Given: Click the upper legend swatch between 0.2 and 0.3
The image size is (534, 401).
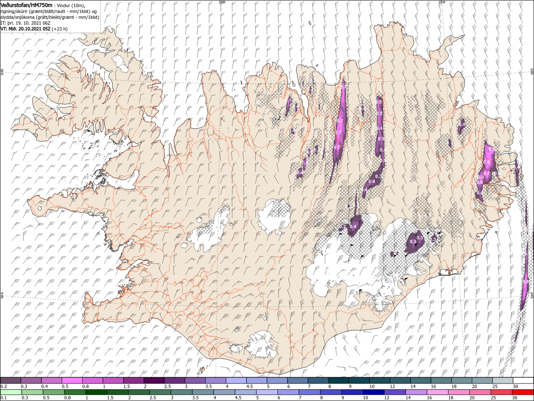Looking at the screenshot, I should point(10,381).
